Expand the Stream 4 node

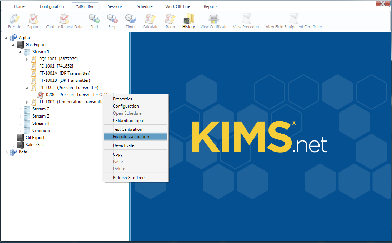click(x=20, y=124)
